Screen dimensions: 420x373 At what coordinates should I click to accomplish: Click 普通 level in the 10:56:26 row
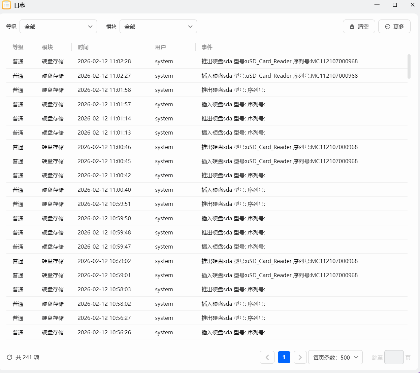(x=18, y=333)
